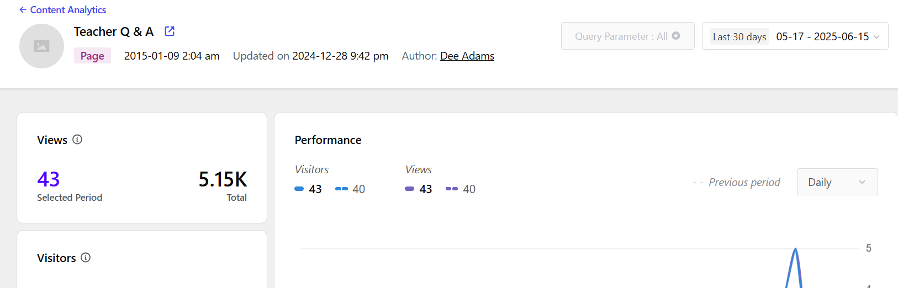
Task: Click the Views info icon
Action: pos(77,140)
